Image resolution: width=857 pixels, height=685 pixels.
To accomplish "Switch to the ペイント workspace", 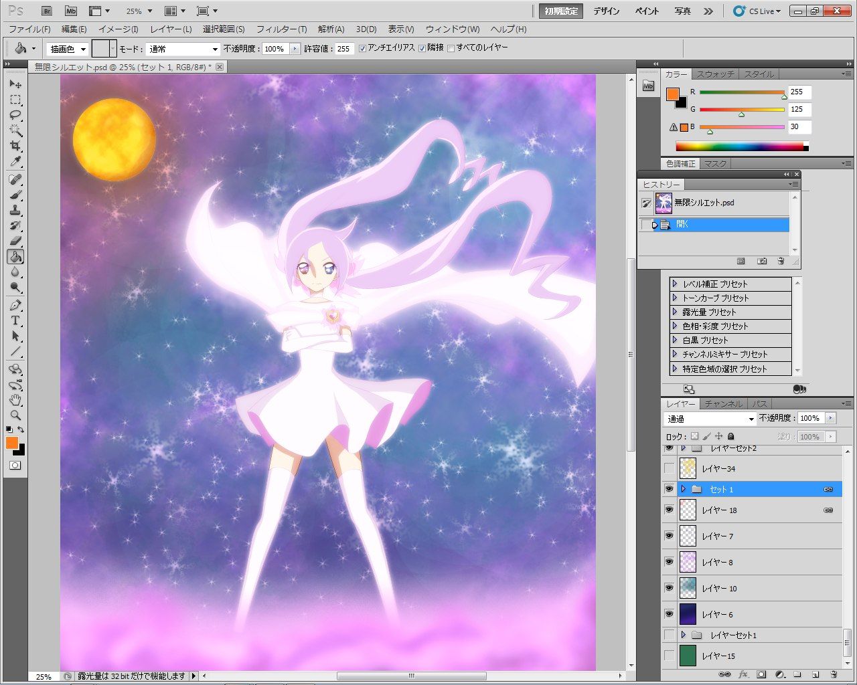I will tap(647, 11).
